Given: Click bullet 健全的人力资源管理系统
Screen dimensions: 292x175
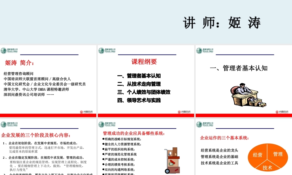Looking at the screenshot, I should [122, 144].
